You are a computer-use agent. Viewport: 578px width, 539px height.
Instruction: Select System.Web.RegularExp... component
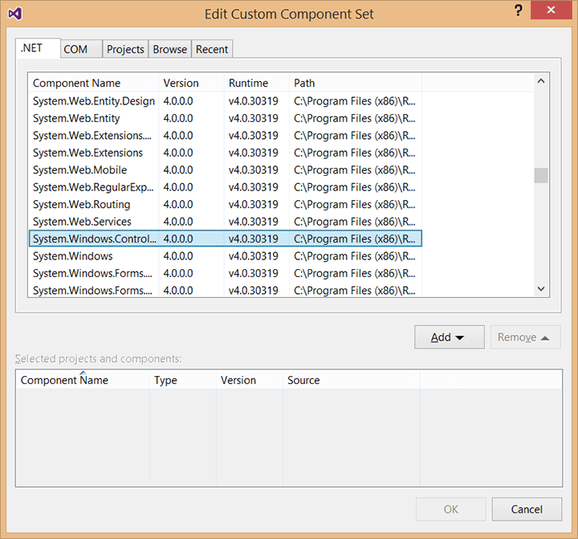tap(226, 187)
